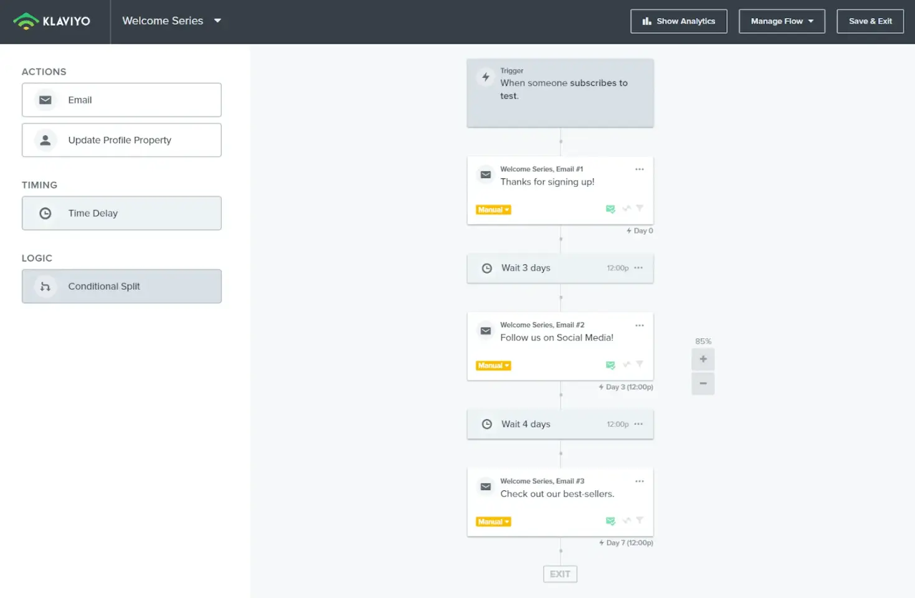
Task: Open the options menu on the Wait 3 days step
Action: pos(638,268)
